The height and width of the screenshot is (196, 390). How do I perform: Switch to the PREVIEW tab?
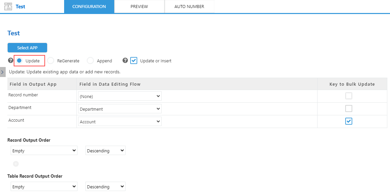(x=139, y=6)
